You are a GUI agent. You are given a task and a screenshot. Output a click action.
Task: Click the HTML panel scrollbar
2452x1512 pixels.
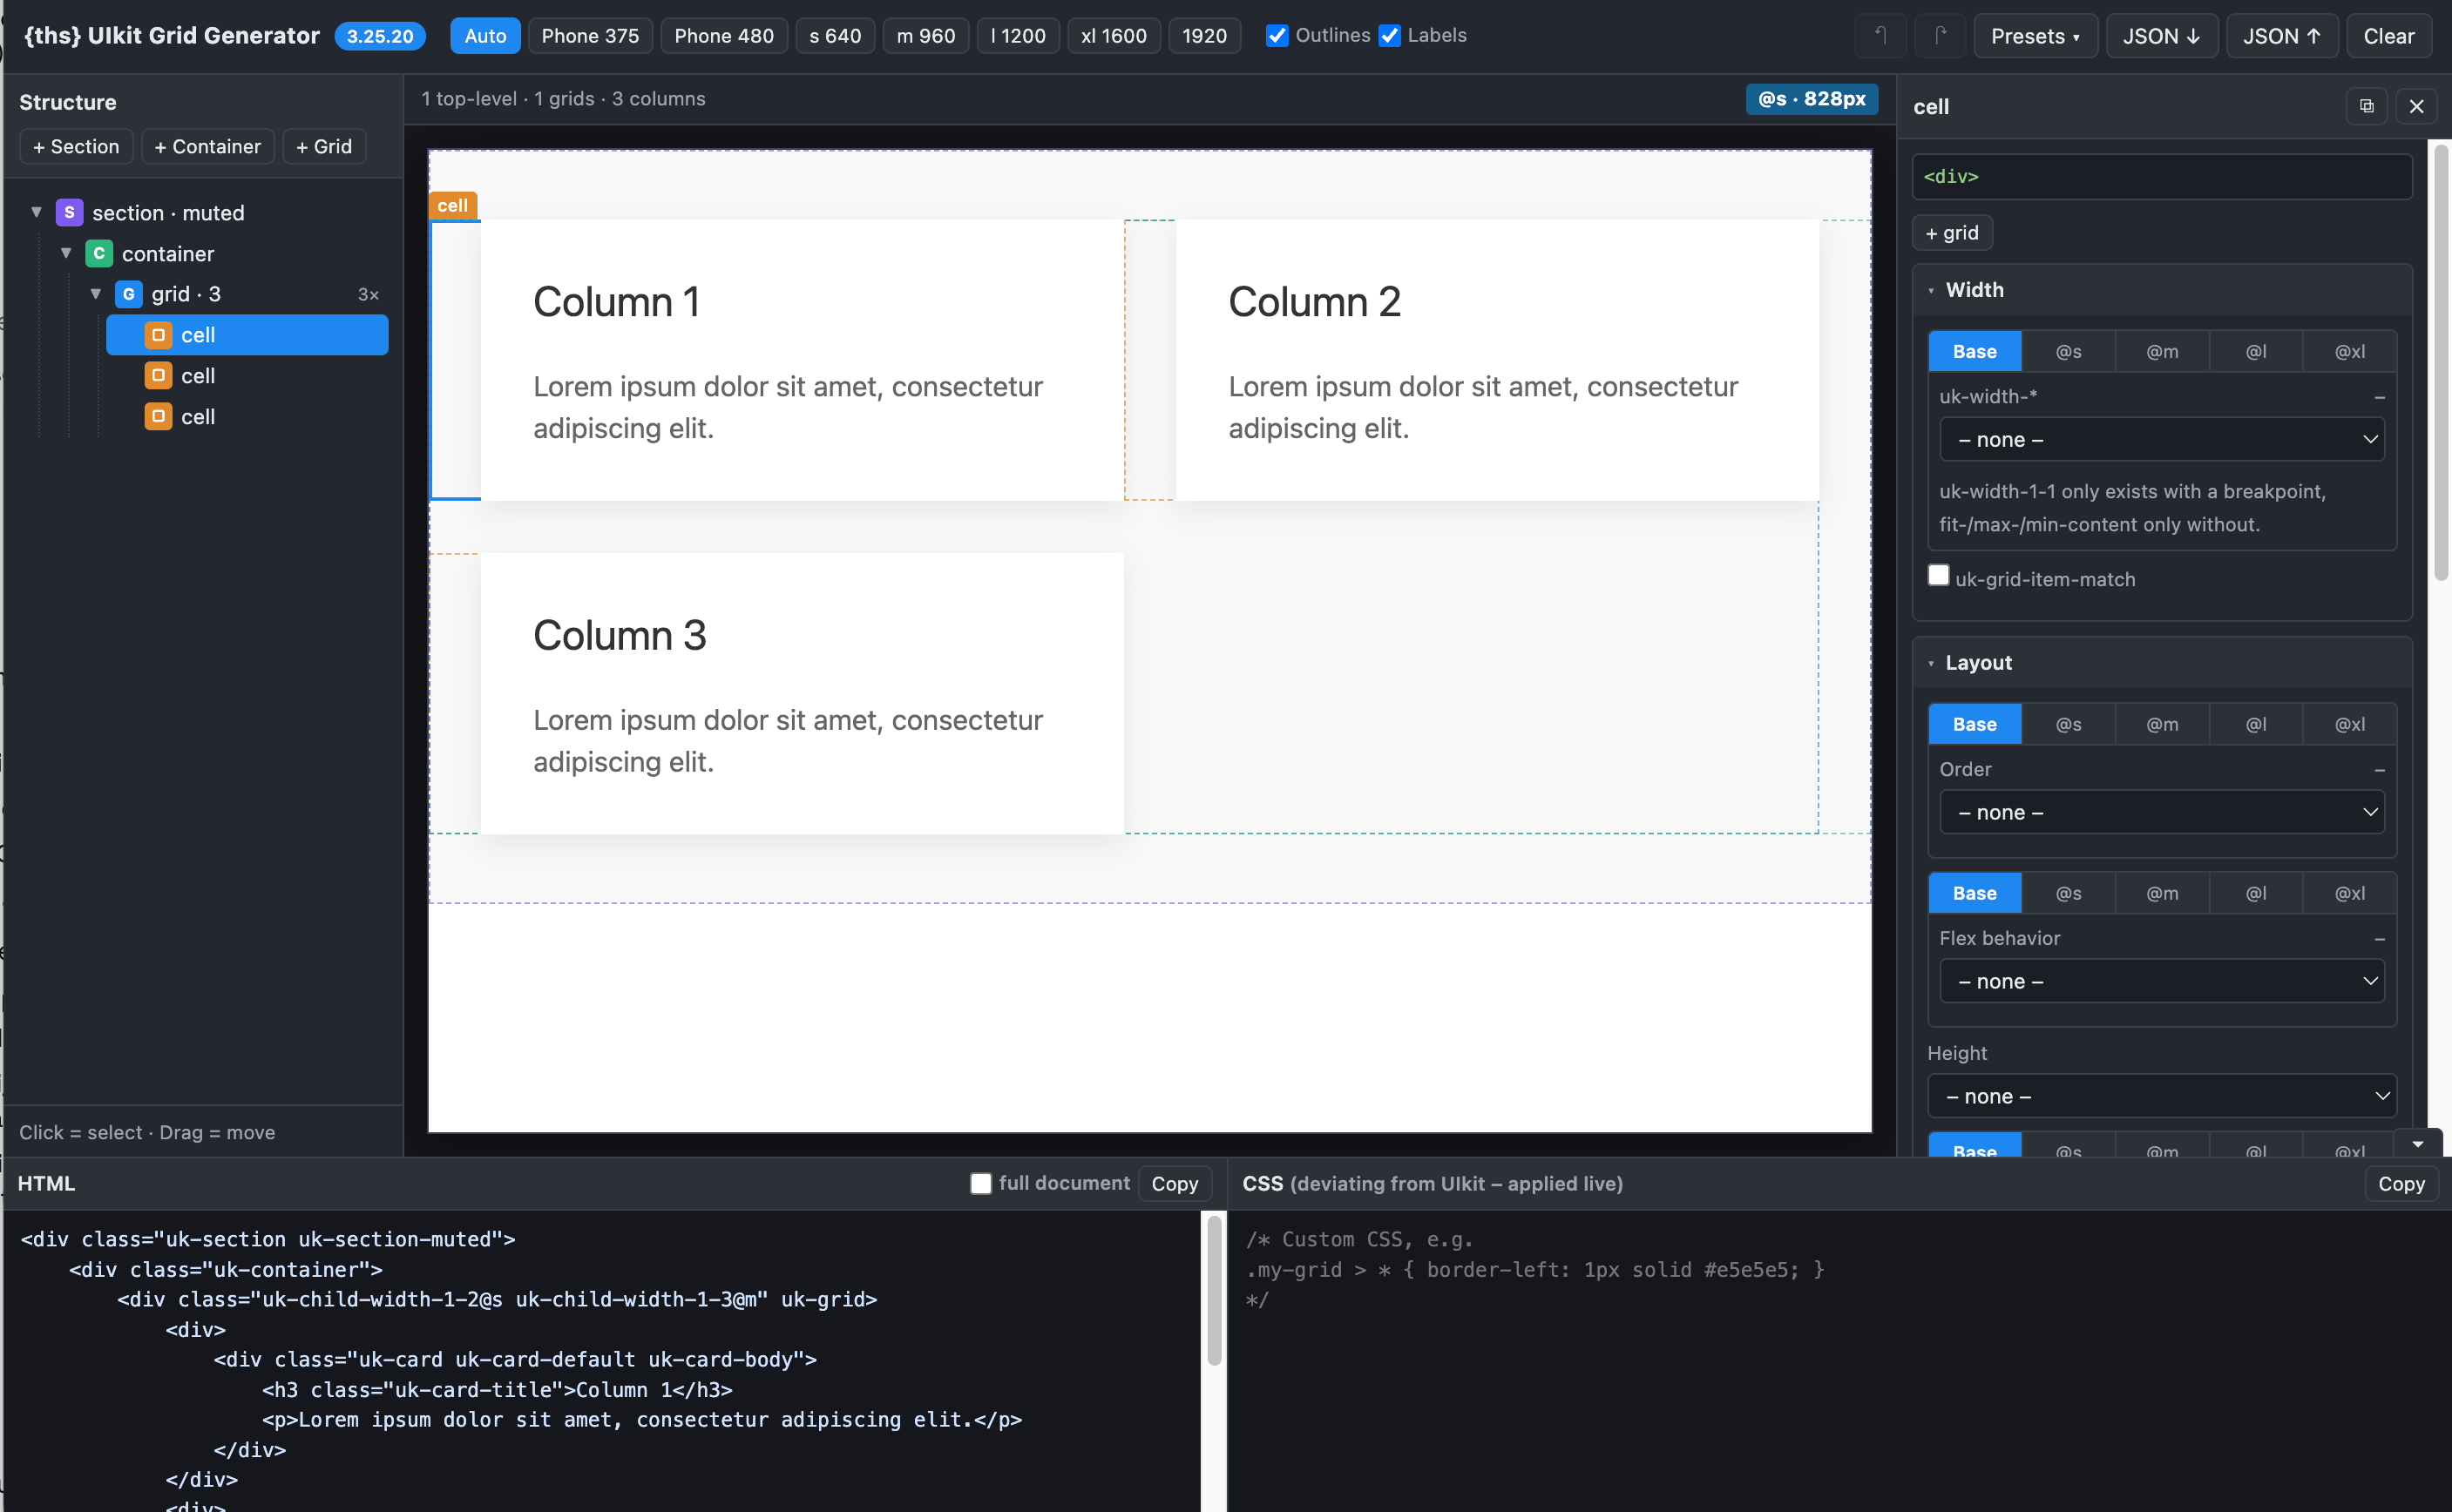coord(1214,1290)
